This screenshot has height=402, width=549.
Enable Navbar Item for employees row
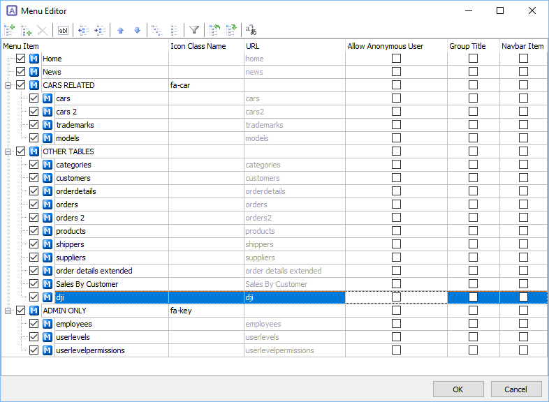(523, 324)
